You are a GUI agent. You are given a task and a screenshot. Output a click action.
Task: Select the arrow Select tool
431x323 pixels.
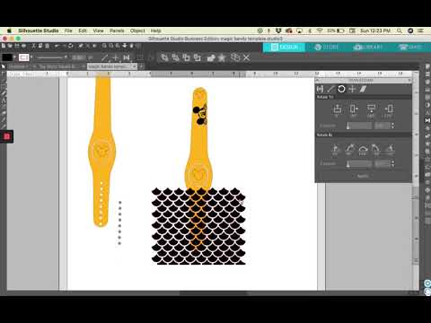coord(3,66)
